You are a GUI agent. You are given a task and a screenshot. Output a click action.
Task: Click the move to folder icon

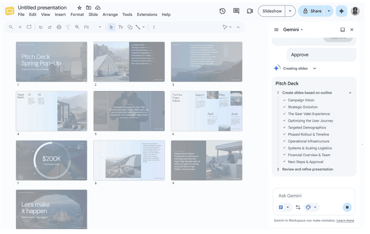(x=89, y=8)
